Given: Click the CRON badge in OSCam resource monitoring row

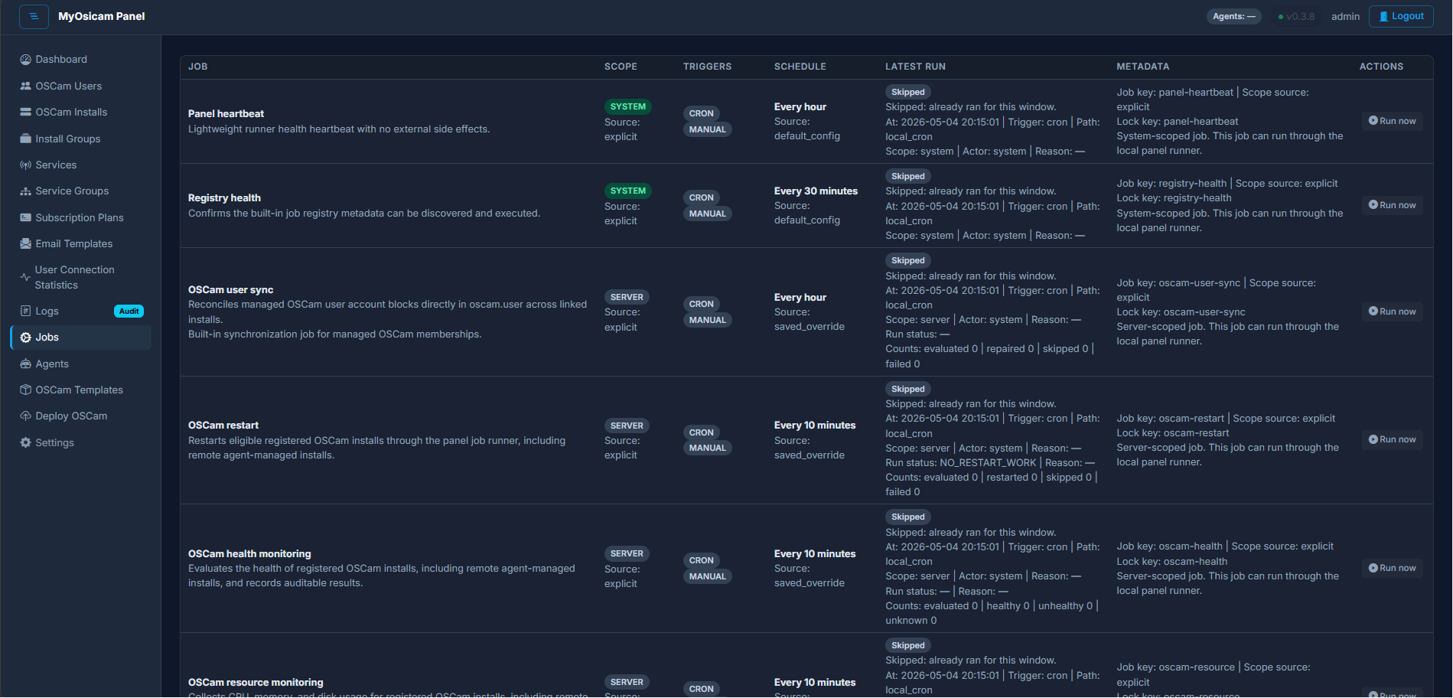Looking at the screenshot, I should tap(701, 689).
